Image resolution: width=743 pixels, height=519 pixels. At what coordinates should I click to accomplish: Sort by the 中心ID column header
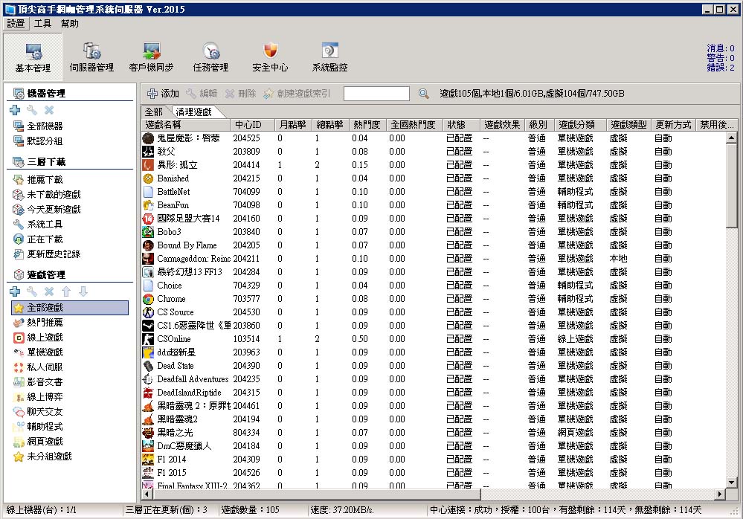tap(253, 125)
